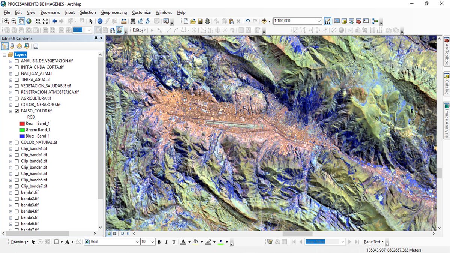Open the Customize menu

(x=141, y=12)
